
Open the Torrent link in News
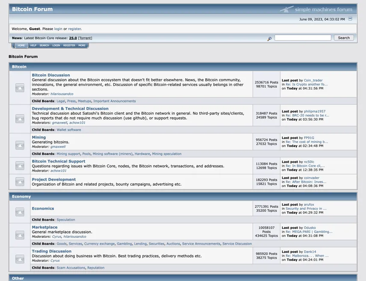(85, 38)
